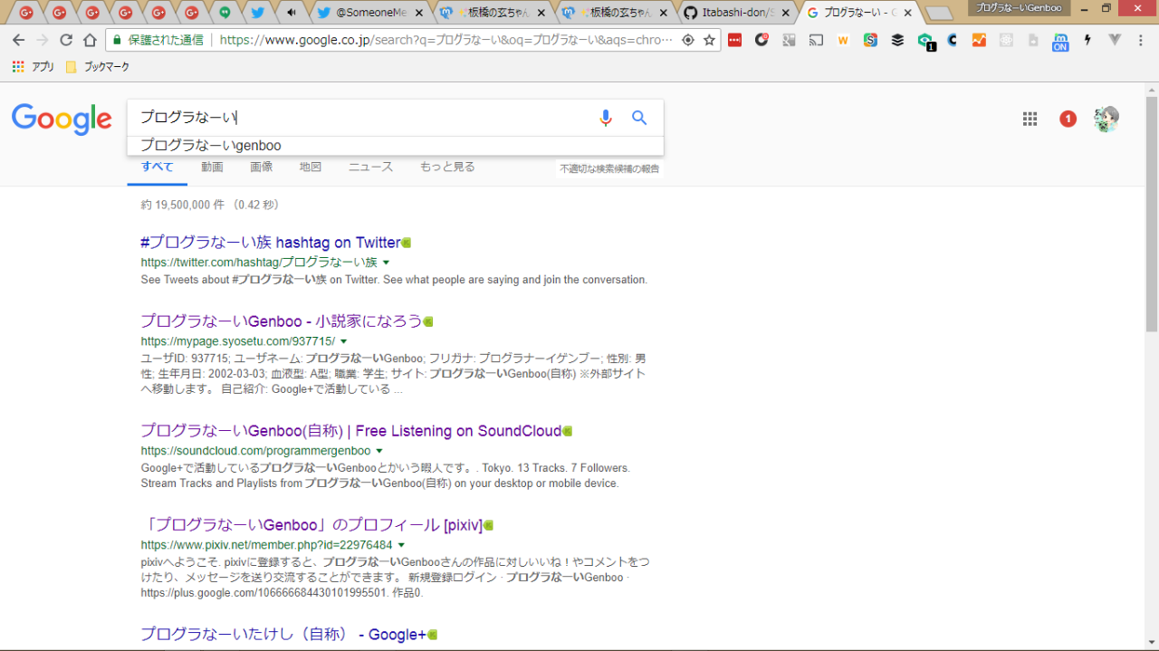1159x651 pixels.
Task: Switch to the 画像 search tab
Action: (261, 167)
